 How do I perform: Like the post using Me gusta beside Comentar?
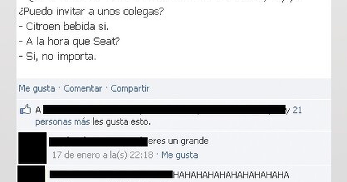[x=37, y=88]
